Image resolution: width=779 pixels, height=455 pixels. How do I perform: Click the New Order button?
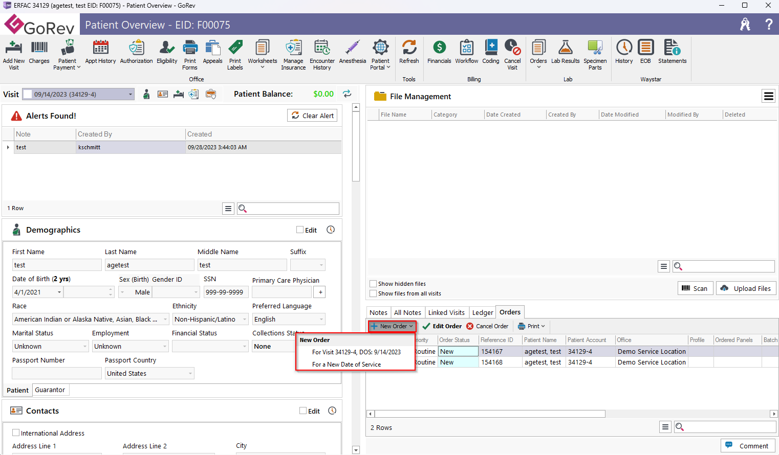click(x=392, y=326)
